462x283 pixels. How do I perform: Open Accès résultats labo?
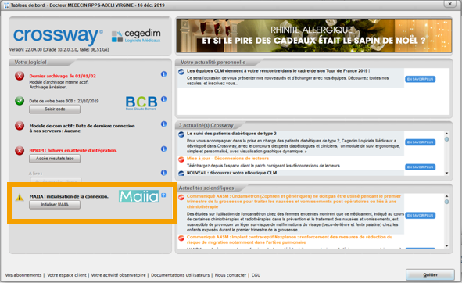click(55, 159)
